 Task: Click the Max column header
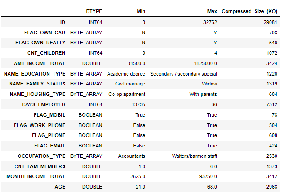(212, 10)
